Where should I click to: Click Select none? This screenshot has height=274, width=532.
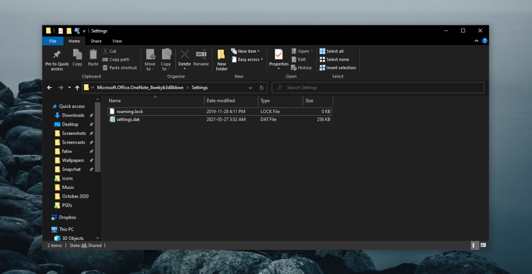[334, 59]
